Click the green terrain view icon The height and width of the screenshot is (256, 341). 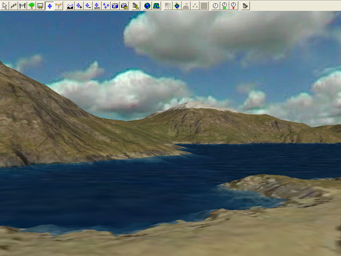[x=156, y=6]
